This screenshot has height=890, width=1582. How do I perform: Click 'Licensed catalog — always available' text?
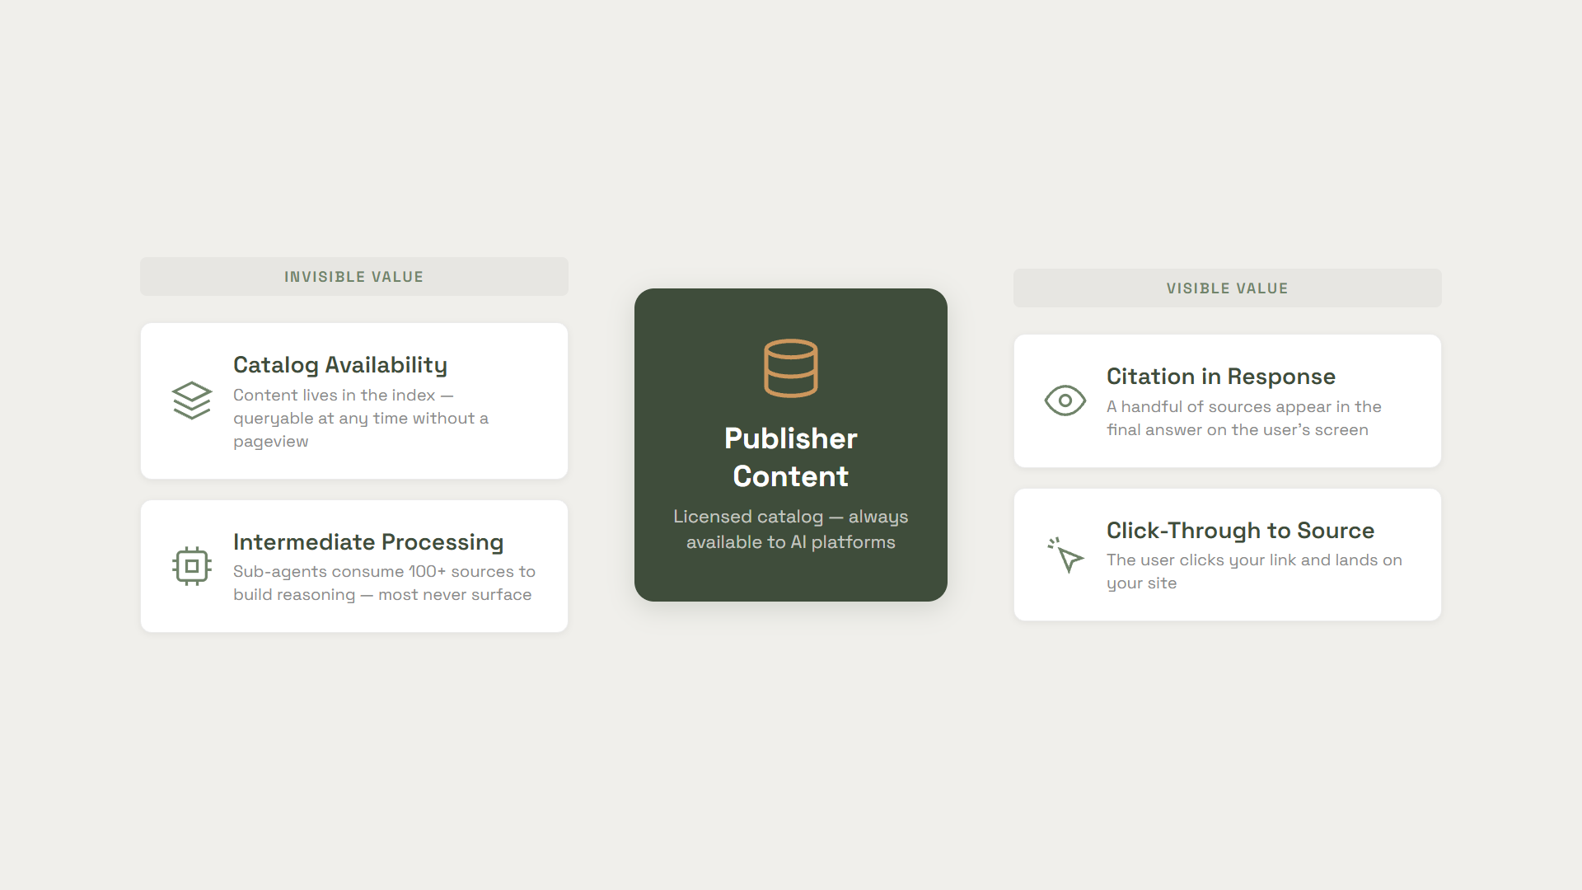pyautogui.click(x=790, y=529)
